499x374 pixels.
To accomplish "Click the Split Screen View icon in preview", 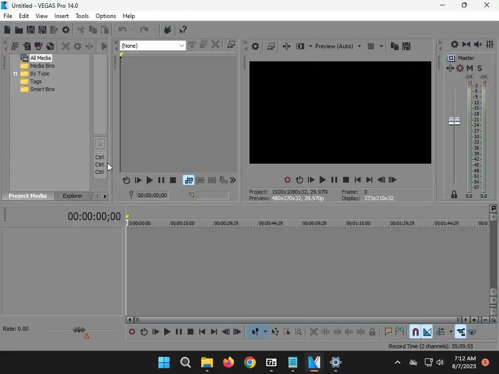I will pos(300,46).
